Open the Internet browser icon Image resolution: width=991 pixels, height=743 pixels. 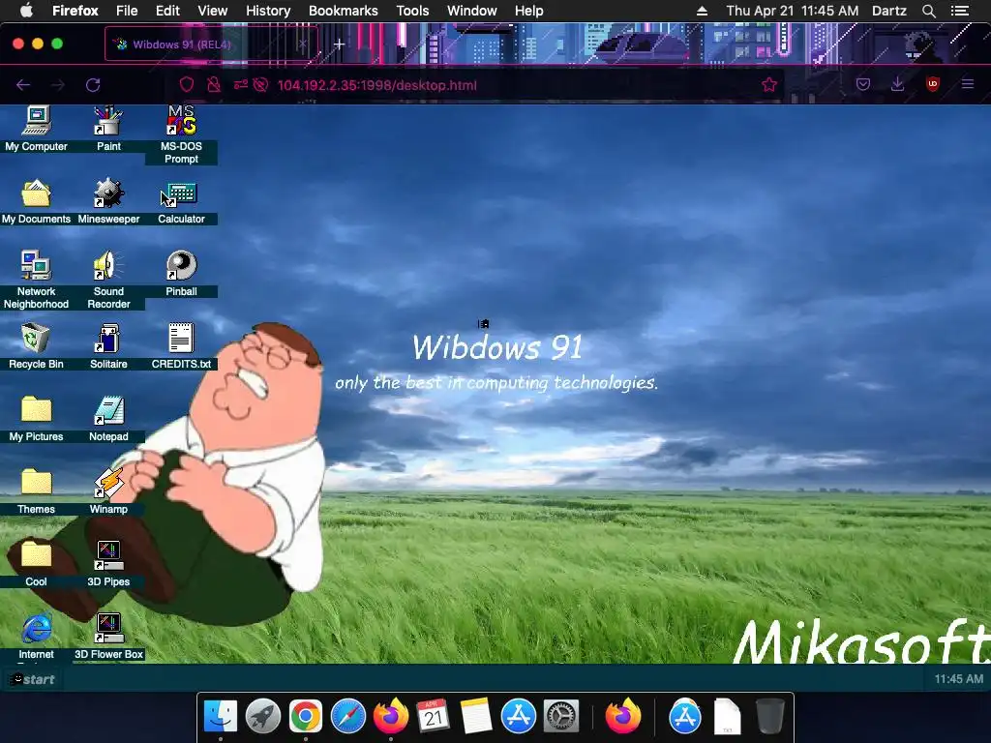36,637
